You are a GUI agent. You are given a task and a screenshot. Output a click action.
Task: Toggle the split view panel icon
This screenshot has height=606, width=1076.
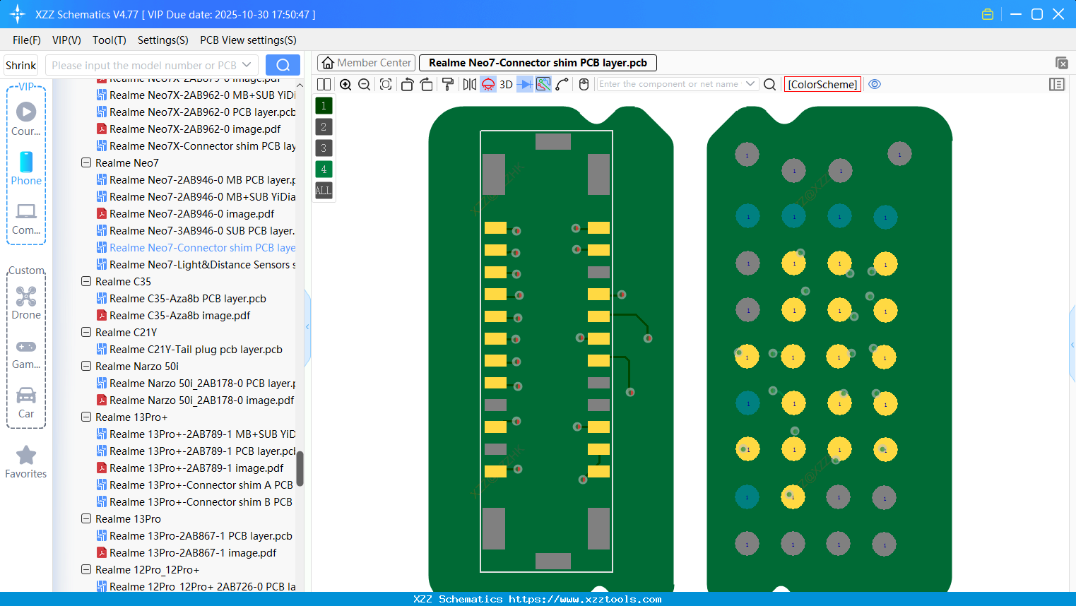[x=324, y=85]
